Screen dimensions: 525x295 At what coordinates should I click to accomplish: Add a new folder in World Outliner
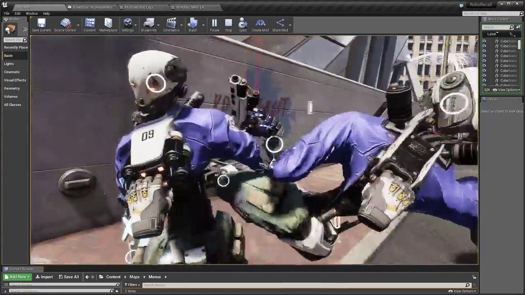pyautogui.click(x=518, y=27)
